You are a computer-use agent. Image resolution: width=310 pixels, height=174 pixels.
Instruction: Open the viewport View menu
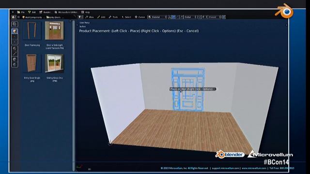89,17
